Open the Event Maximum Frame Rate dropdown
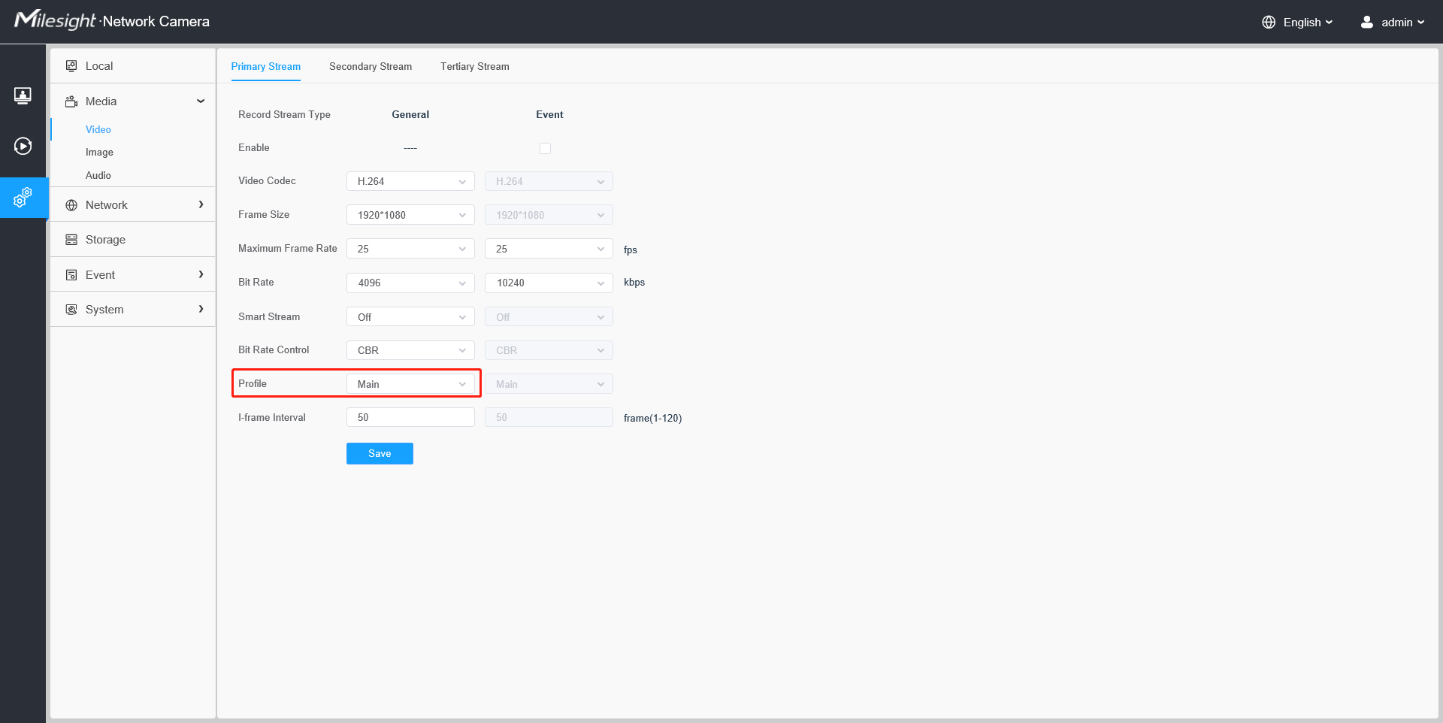Viewport: 1443px width, 723px height. [x=549, y=249]
